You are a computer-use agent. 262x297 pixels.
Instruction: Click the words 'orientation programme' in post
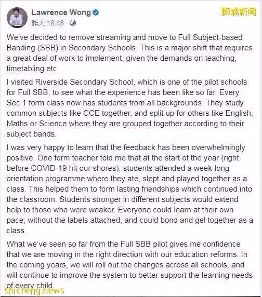(x=46, y=179)
